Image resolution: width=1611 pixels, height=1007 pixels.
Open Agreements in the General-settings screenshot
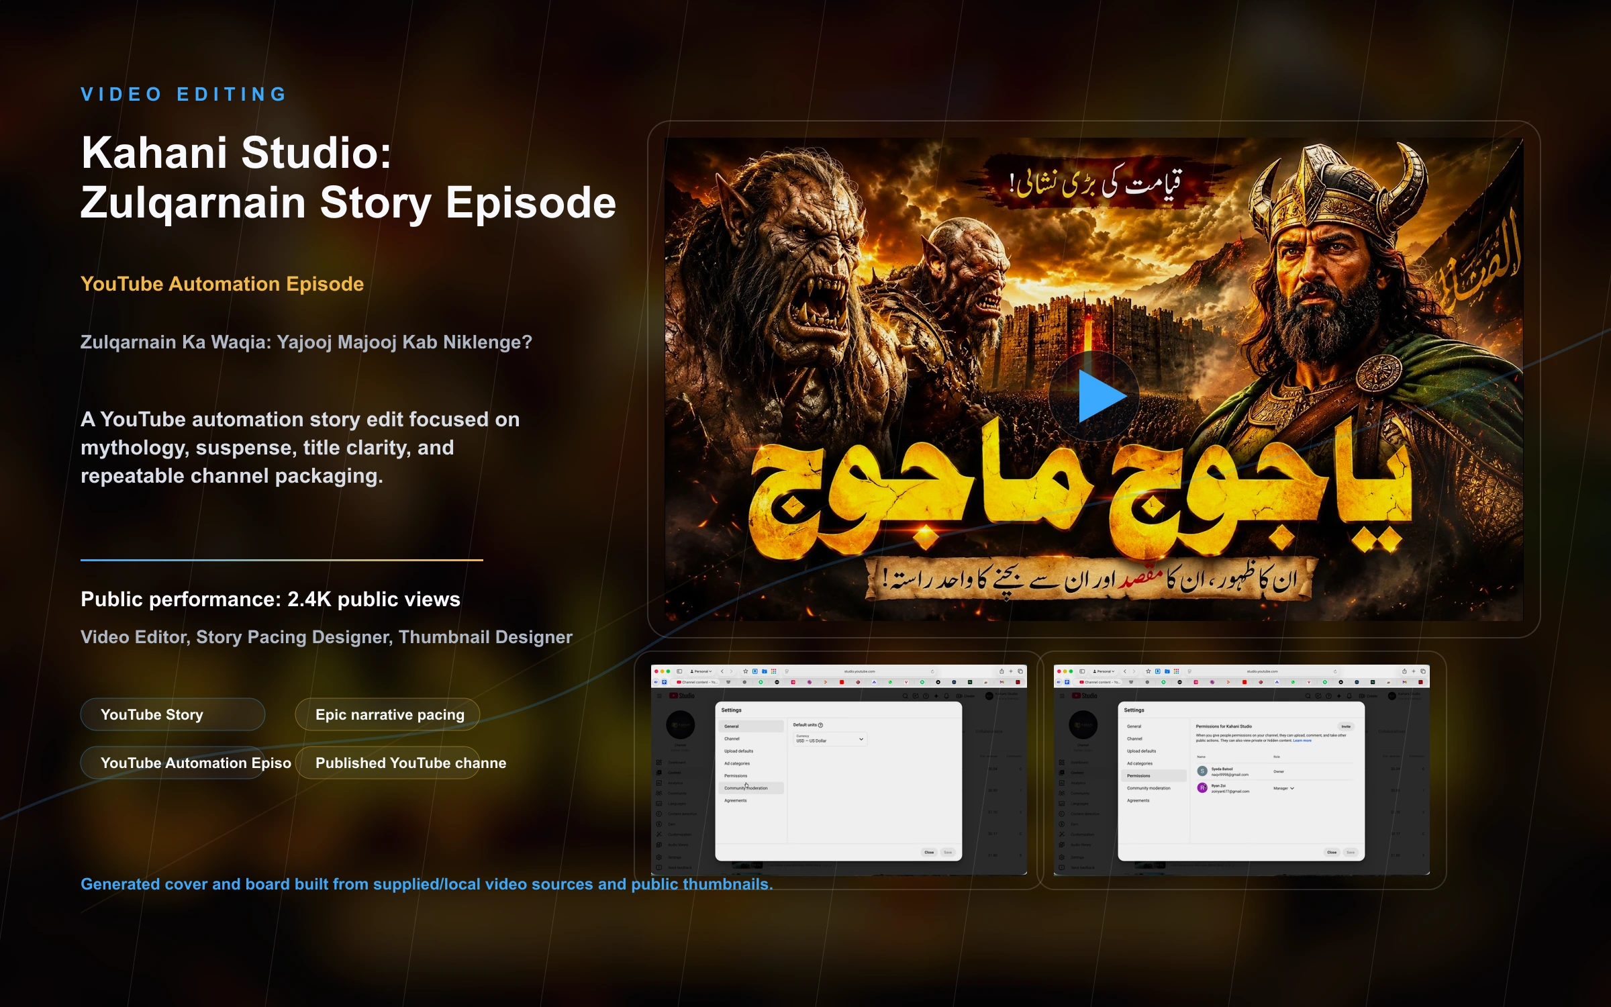[751, 800]
